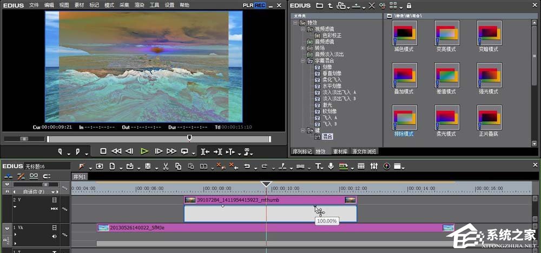Click the Stop button in the player
Image resolution: width=541 pixels, height=253 pixels.
coord(103,151)
